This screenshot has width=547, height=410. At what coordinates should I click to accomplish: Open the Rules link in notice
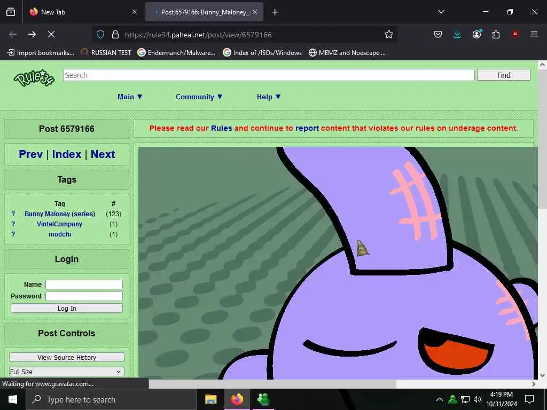pyautogui.click(x=222, y=128)
